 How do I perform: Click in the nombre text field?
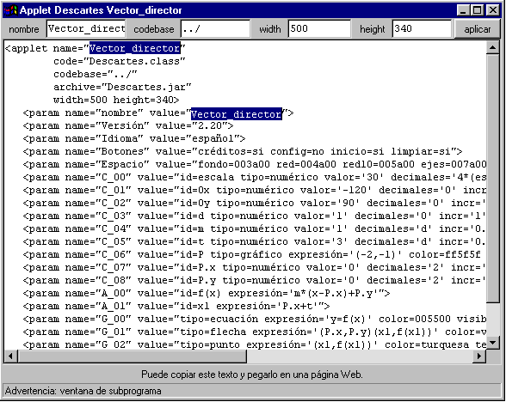(86, 28)
